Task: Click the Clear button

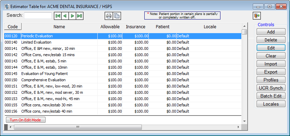Action: (x=271, y=56)
